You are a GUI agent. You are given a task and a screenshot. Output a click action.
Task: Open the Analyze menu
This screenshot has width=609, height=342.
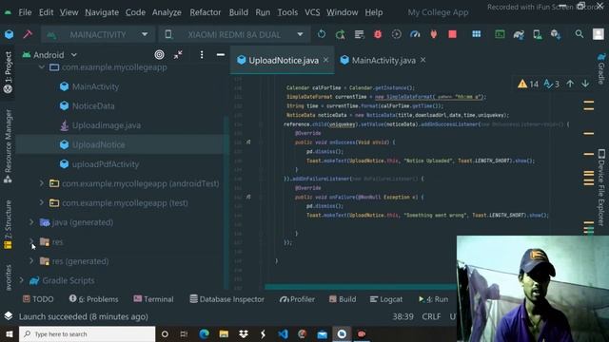167,12
